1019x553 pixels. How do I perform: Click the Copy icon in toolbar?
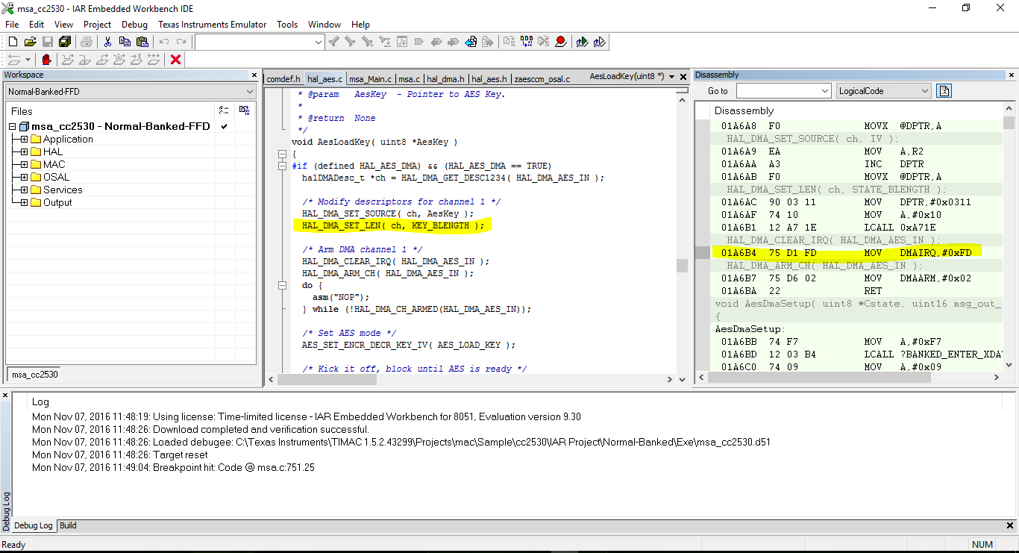(x=125, y=42)
